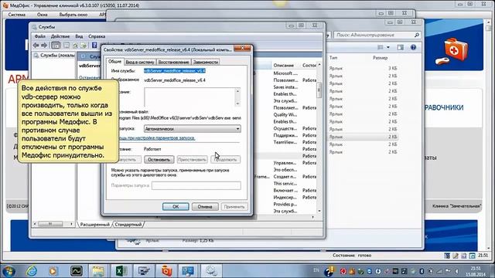Switch to the Зависимости tab
This screenshot has height=278, width=495.
206,62
